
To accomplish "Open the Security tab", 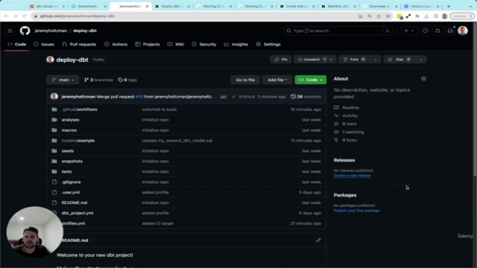I will point(204,45).
